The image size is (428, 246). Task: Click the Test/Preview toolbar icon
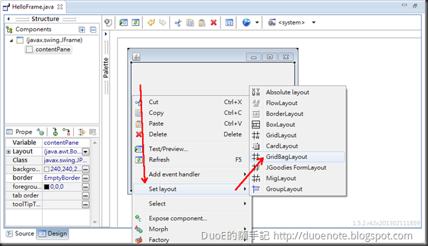124,23
